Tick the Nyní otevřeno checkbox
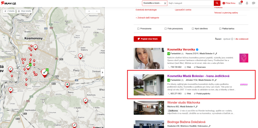Screen dimensions: 258x128 tap(193, 29)
